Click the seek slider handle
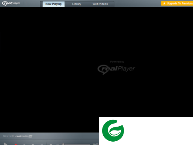This screenshot has width=193, height=145. pyautogui.click(x=63, y=144)
